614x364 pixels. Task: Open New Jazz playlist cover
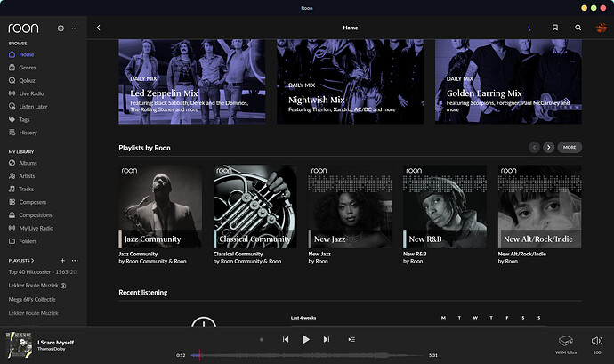click(x=350, y=206)
